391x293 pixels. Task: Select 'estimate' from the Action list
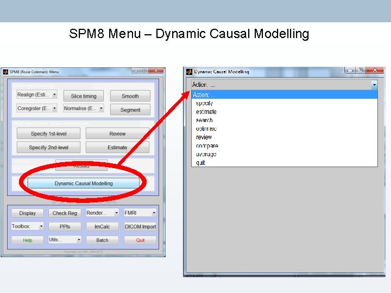285,112
